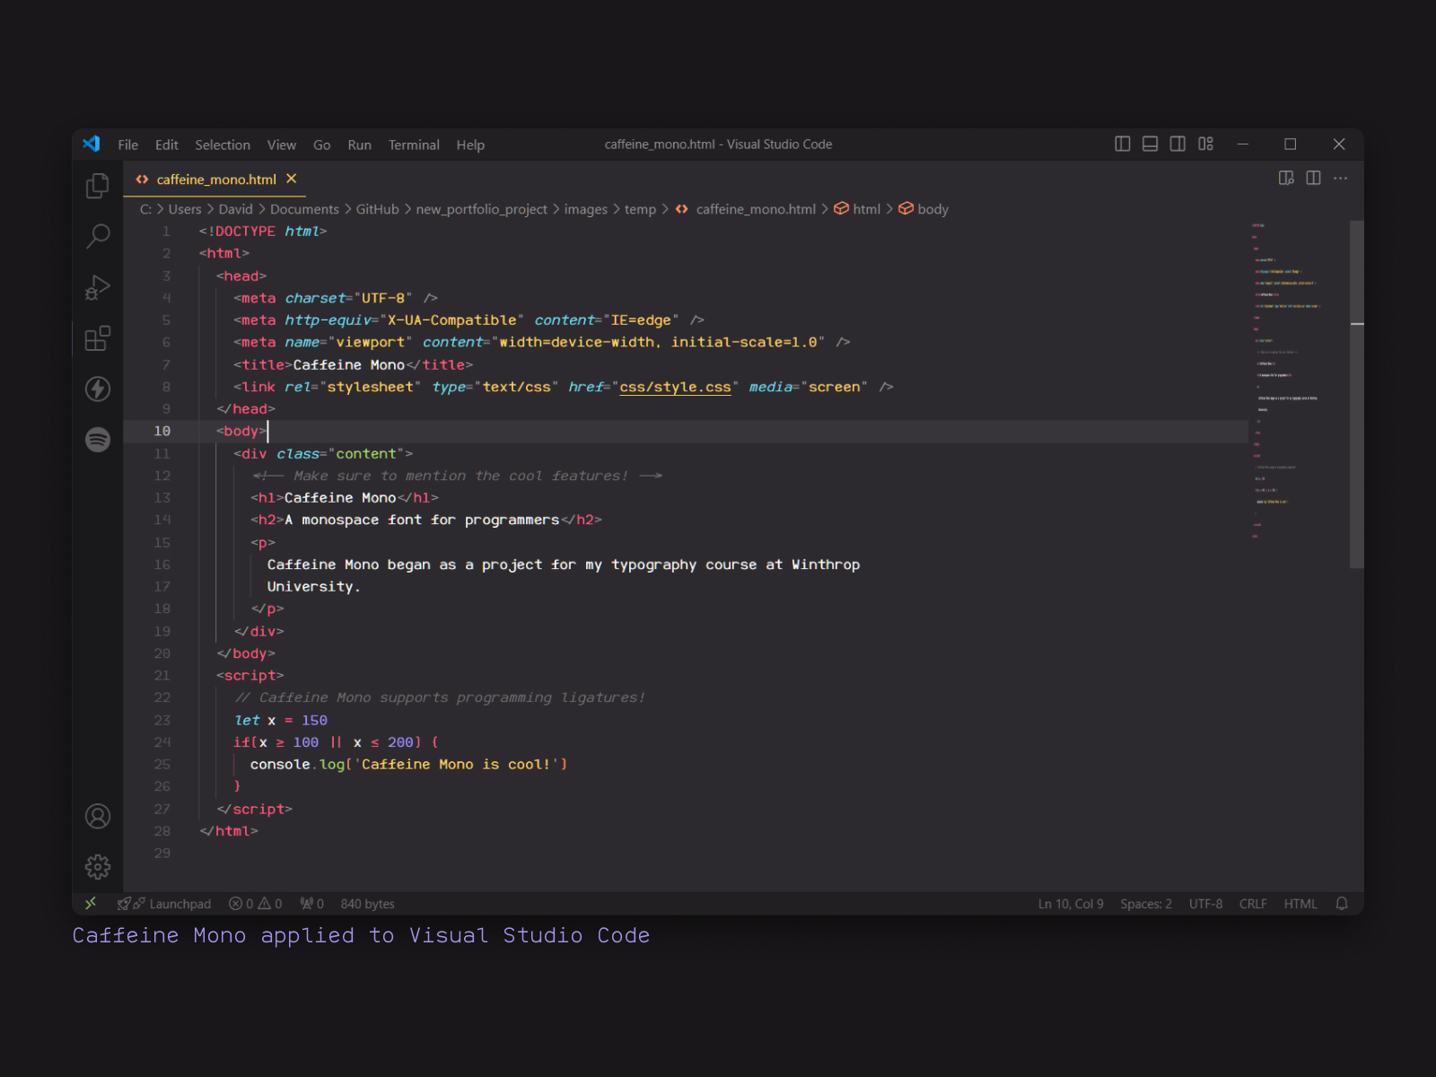Click David in the breadcrumb path
The height and width of the screenshot is (1077, 1436).
[x=235, y=209]
